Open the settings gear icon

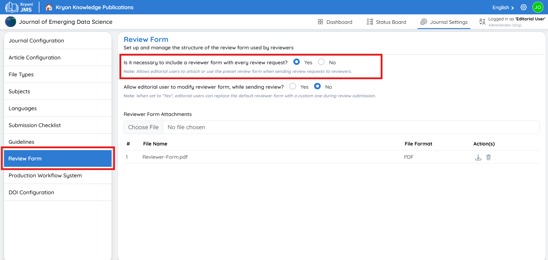[x=524, y=7]
